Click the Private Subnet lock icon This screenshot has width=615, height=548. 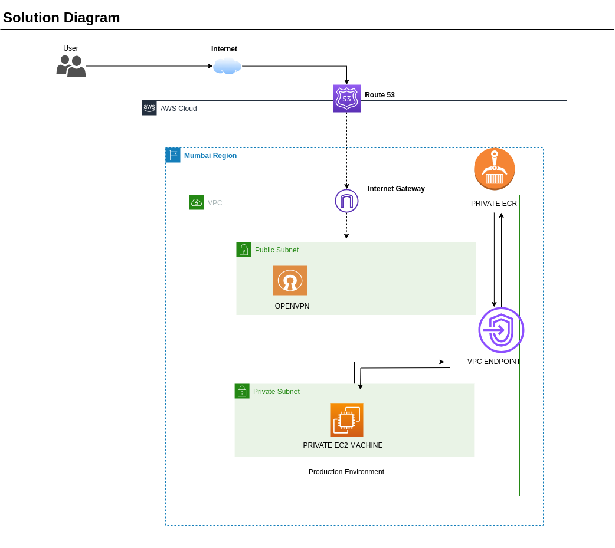pos(242,391)
